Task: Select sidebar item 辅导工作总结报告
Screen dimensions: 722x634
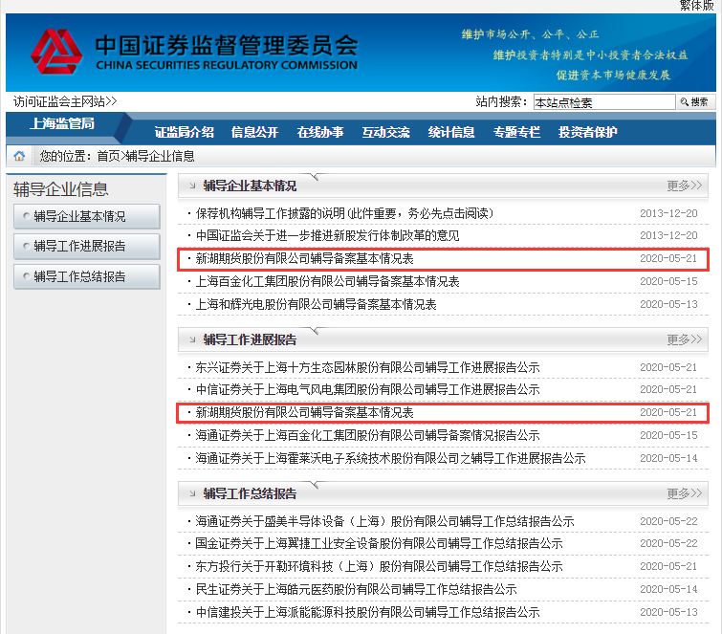Action: pos(87,276)
